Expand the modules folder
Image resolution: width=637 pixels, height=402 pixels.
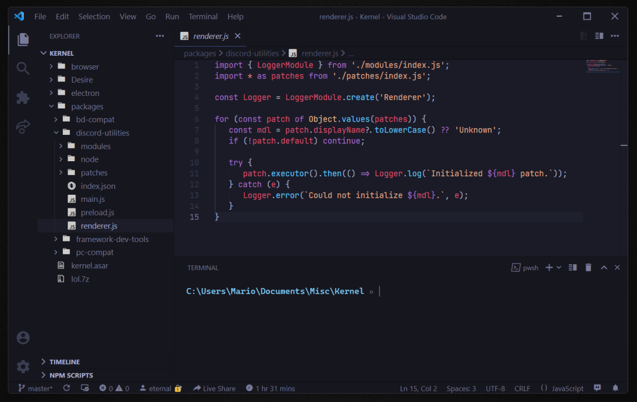(x=105, y=146)
